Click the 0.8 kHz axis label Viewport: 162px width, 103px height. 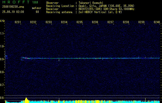tap(2, 72)
